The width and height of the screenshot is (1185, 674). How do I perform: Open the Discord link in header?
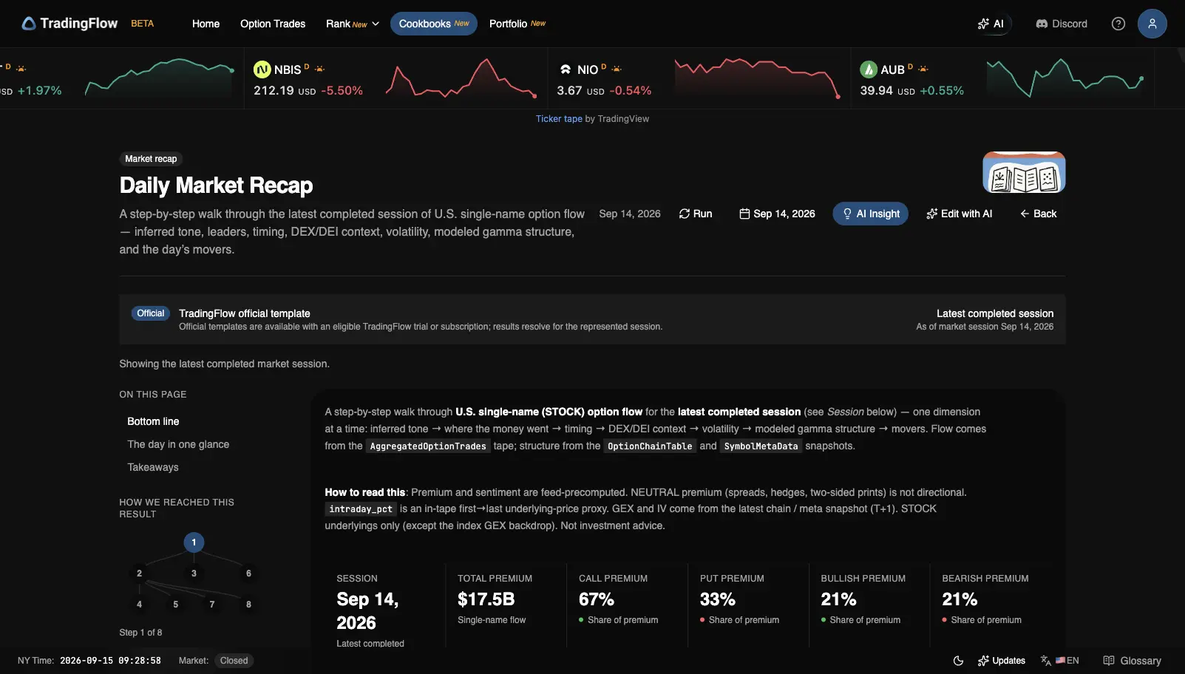(x=1062, y=24)
